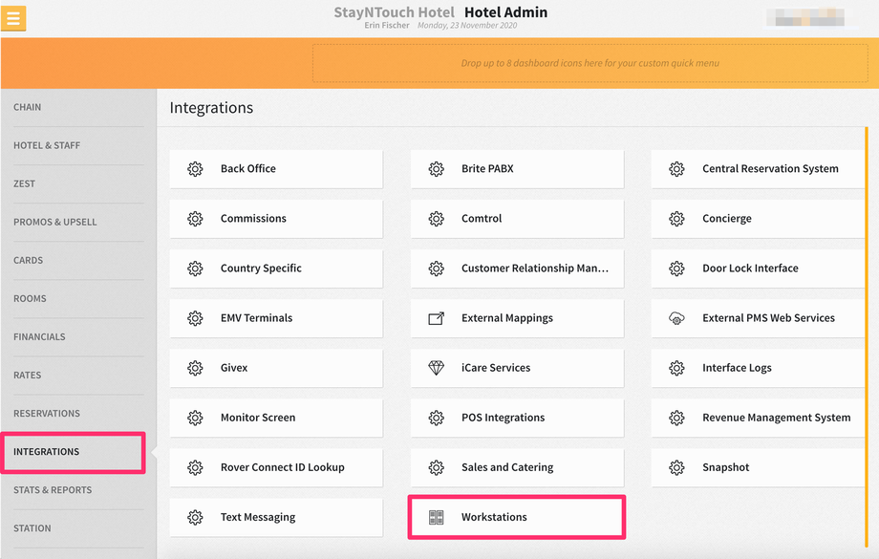This screenshot has height=559, width=879.
Task: Open Revenue Management System settings
Action: (758, 418)
